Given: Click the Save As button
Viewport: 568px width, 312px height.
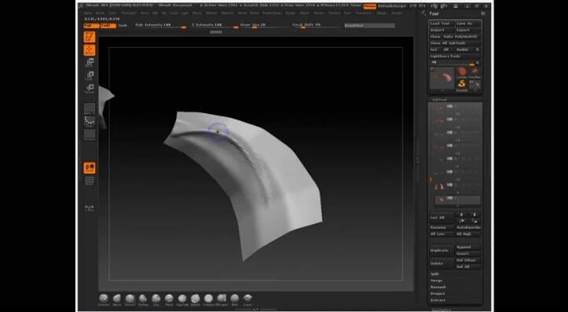Looking at the screenshot, I should coord(468,24).
